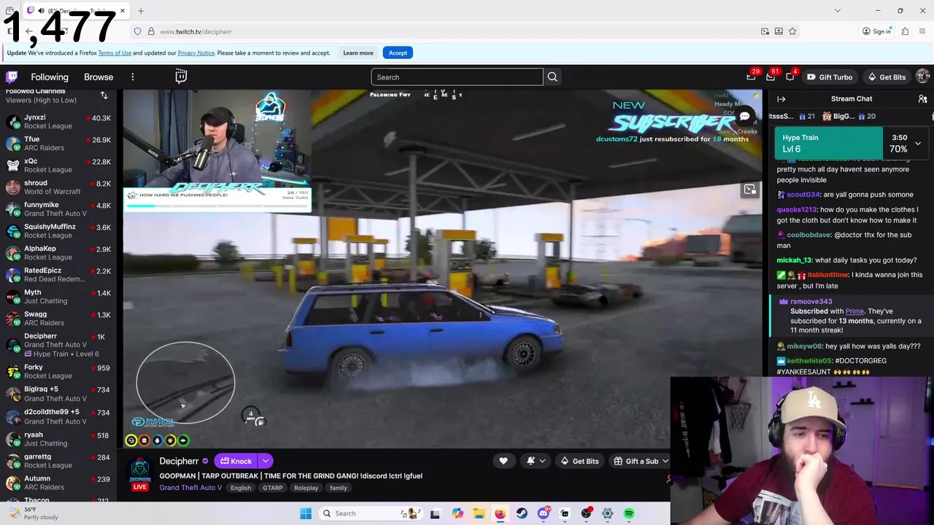
Task: Open File Explorer from the taskbar
Action: 479,513
